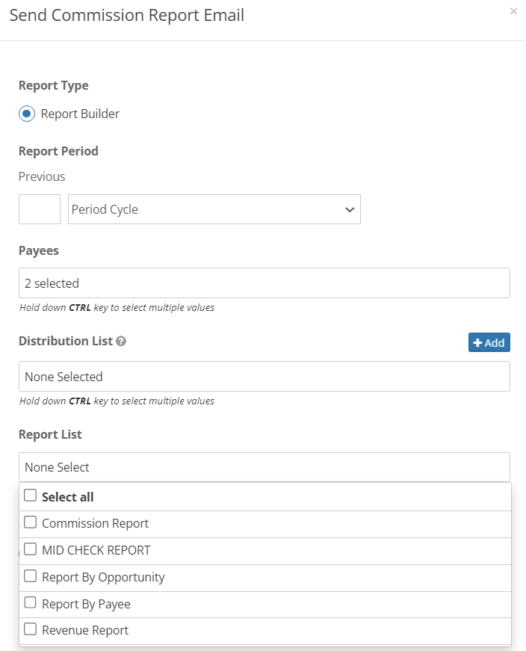The image size is (526, 651).
Task: Choose the Revenue Report list entry text
Action: tap(85, 630)
